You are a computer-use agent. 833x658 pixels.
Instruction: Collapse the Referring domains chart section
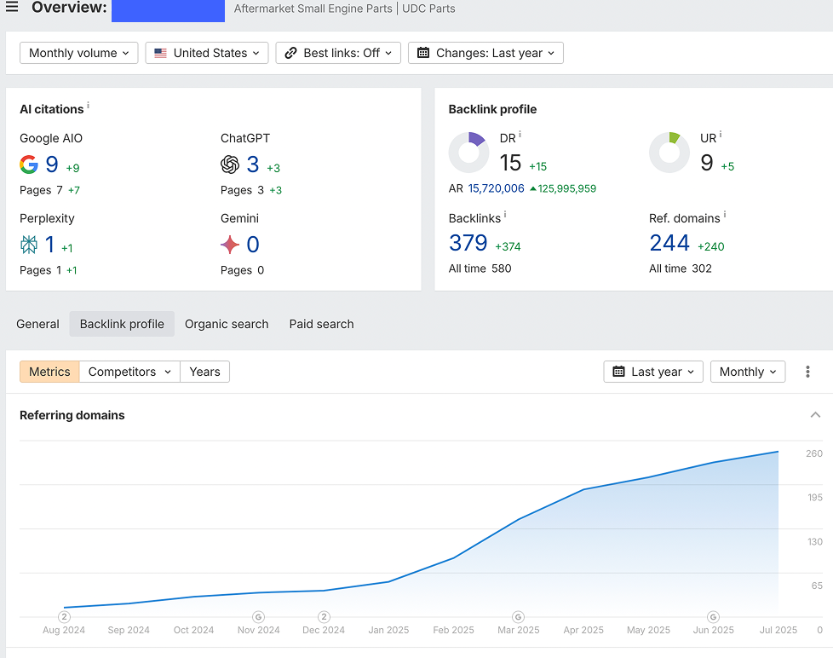tap(815, 415)
